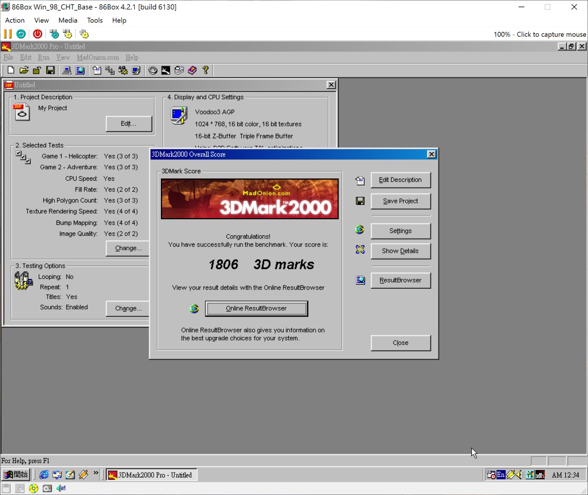Click the 3DMark2000 Pro taskbar button
This screenshot has width=588, height=495.
click(x=151, y=475)
